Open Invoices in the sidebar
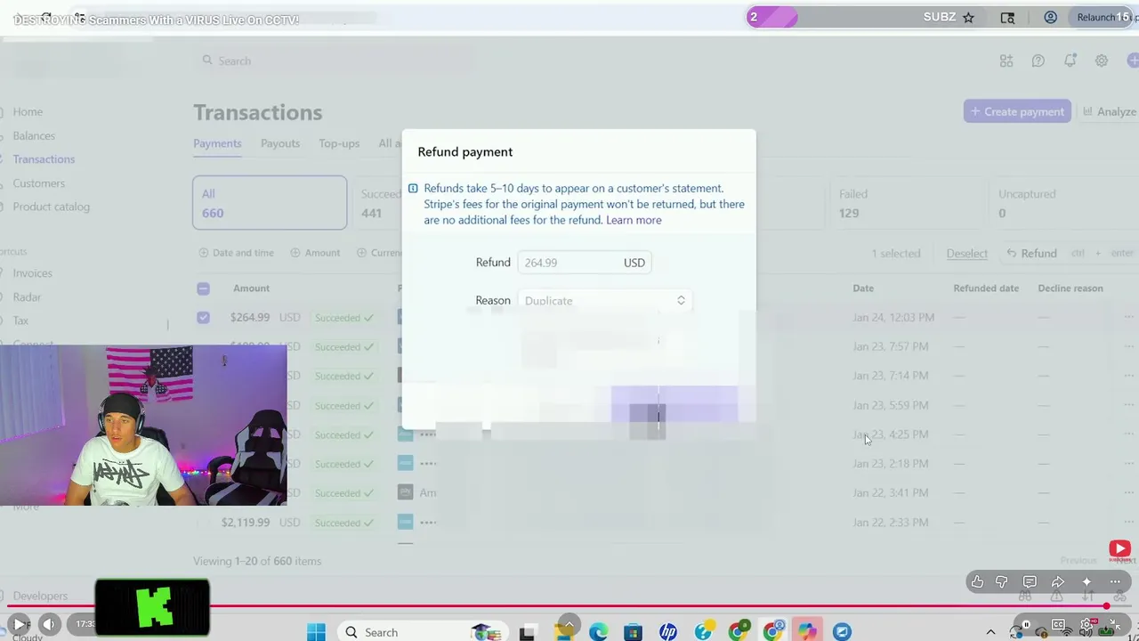 tap(32, 273)
